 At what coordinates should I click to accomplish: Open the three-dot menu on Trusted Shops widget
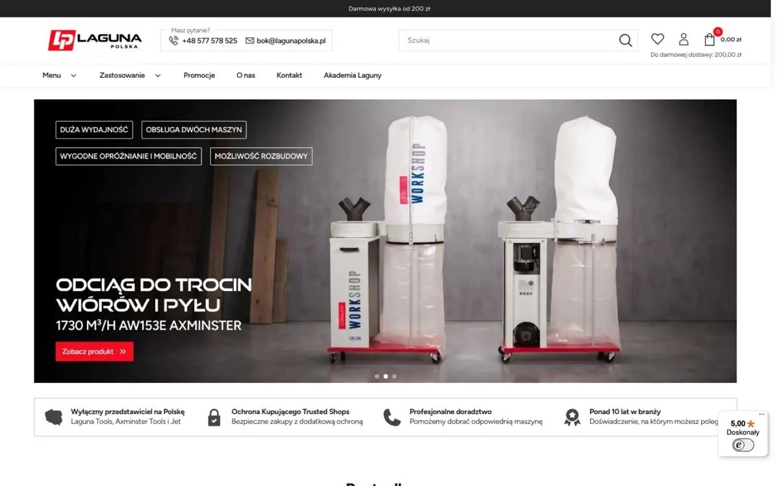[x=762, y=414]
